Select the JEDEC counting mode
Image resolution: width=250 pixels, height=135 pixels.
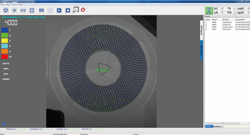(6, 79)
